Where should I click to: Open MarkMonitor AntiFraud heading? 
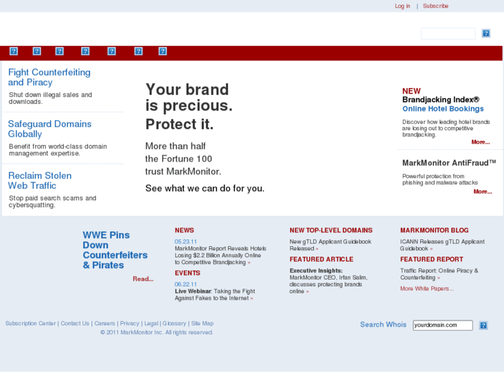click(449, 163)
